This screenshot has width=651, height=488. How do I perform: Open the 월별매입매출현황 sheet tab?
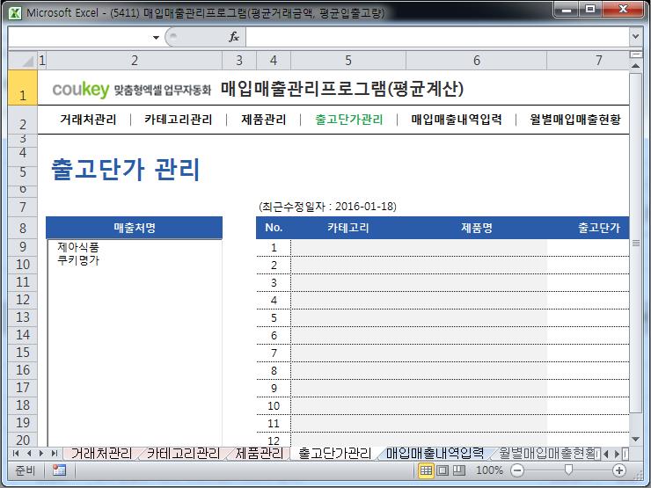click(547, 453)
